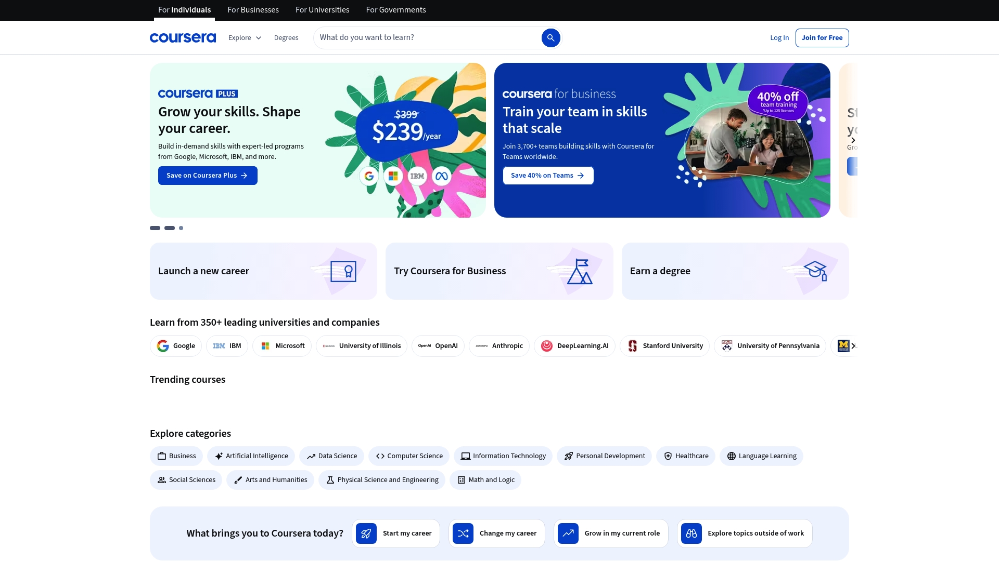Click the IBM logo in Coursera Plus banner
This screenshot has height=561, width=999.
point(417,176)
